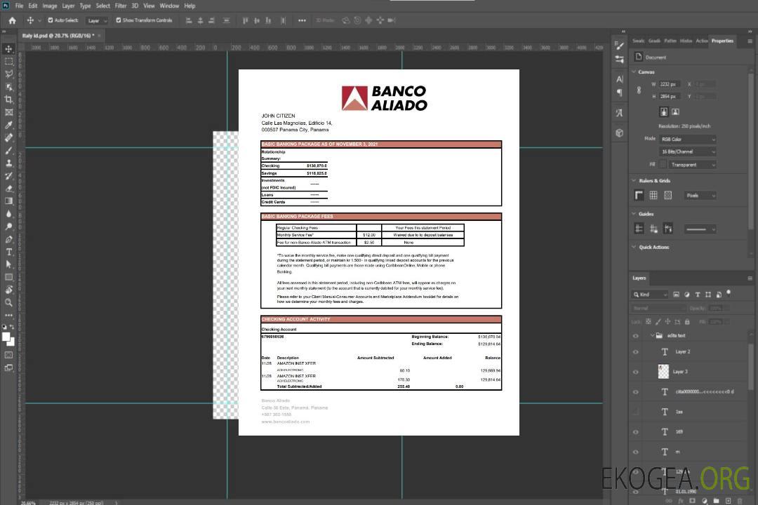Toggle Show Transform Controls checkbox
Screen dimensions: 758x505
pyautogui.click(x=119, y=20)
